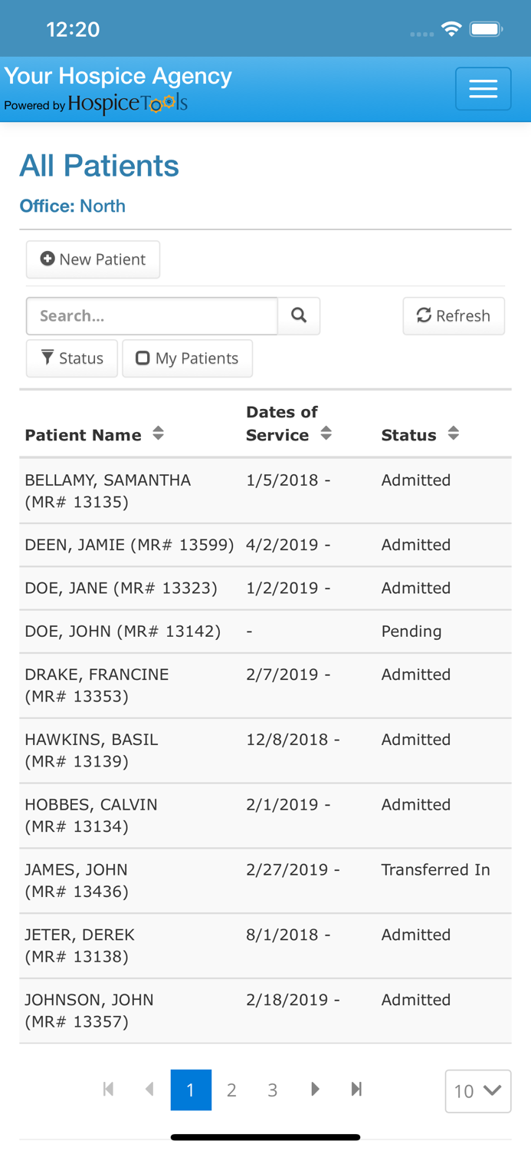Open the Status filter funnel icon

[48, 358]
